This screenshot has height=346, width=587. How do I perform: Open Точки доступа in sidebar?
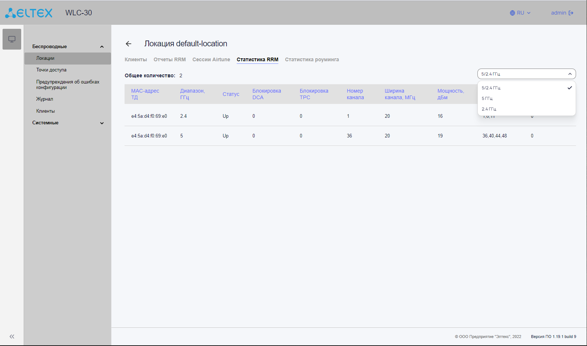51,70
